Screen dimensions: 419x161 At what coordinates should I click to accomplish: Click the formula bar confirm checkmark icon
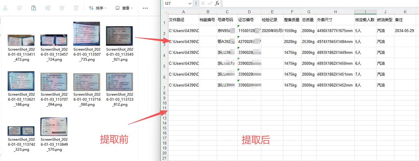210,3
